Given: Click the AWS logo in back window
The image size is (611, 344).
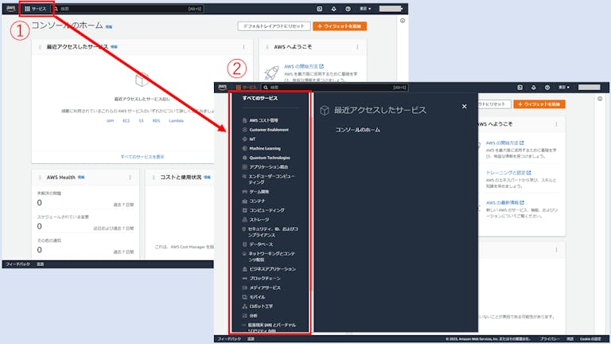Looking at the screenshot, I should click(11, 9).
